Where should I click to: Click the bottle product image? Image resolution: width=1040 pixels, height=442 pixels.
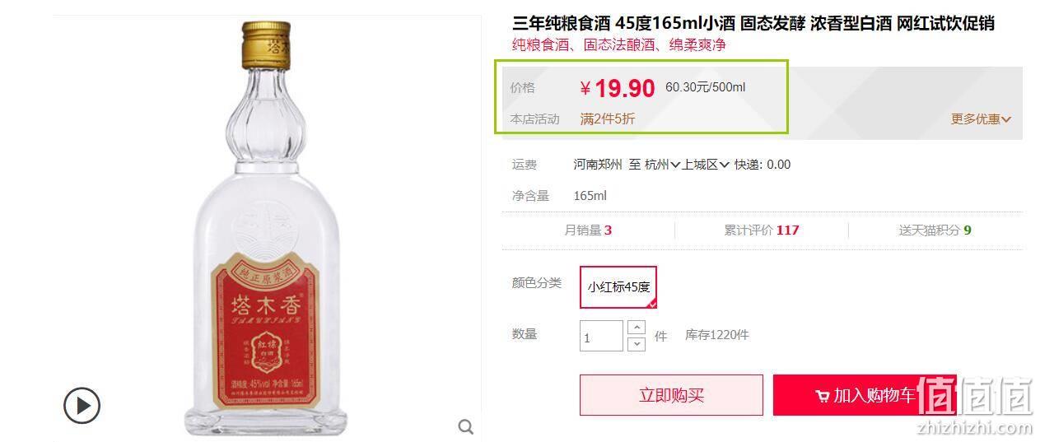click(x=268, y=226)
